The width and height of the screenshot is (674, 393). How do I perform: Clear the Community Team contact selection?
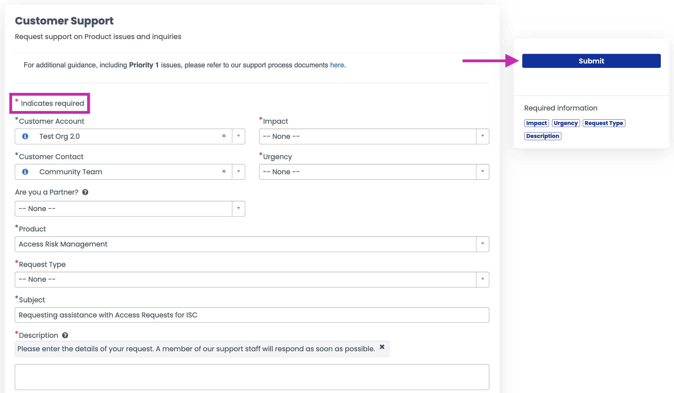coord(224,171)
